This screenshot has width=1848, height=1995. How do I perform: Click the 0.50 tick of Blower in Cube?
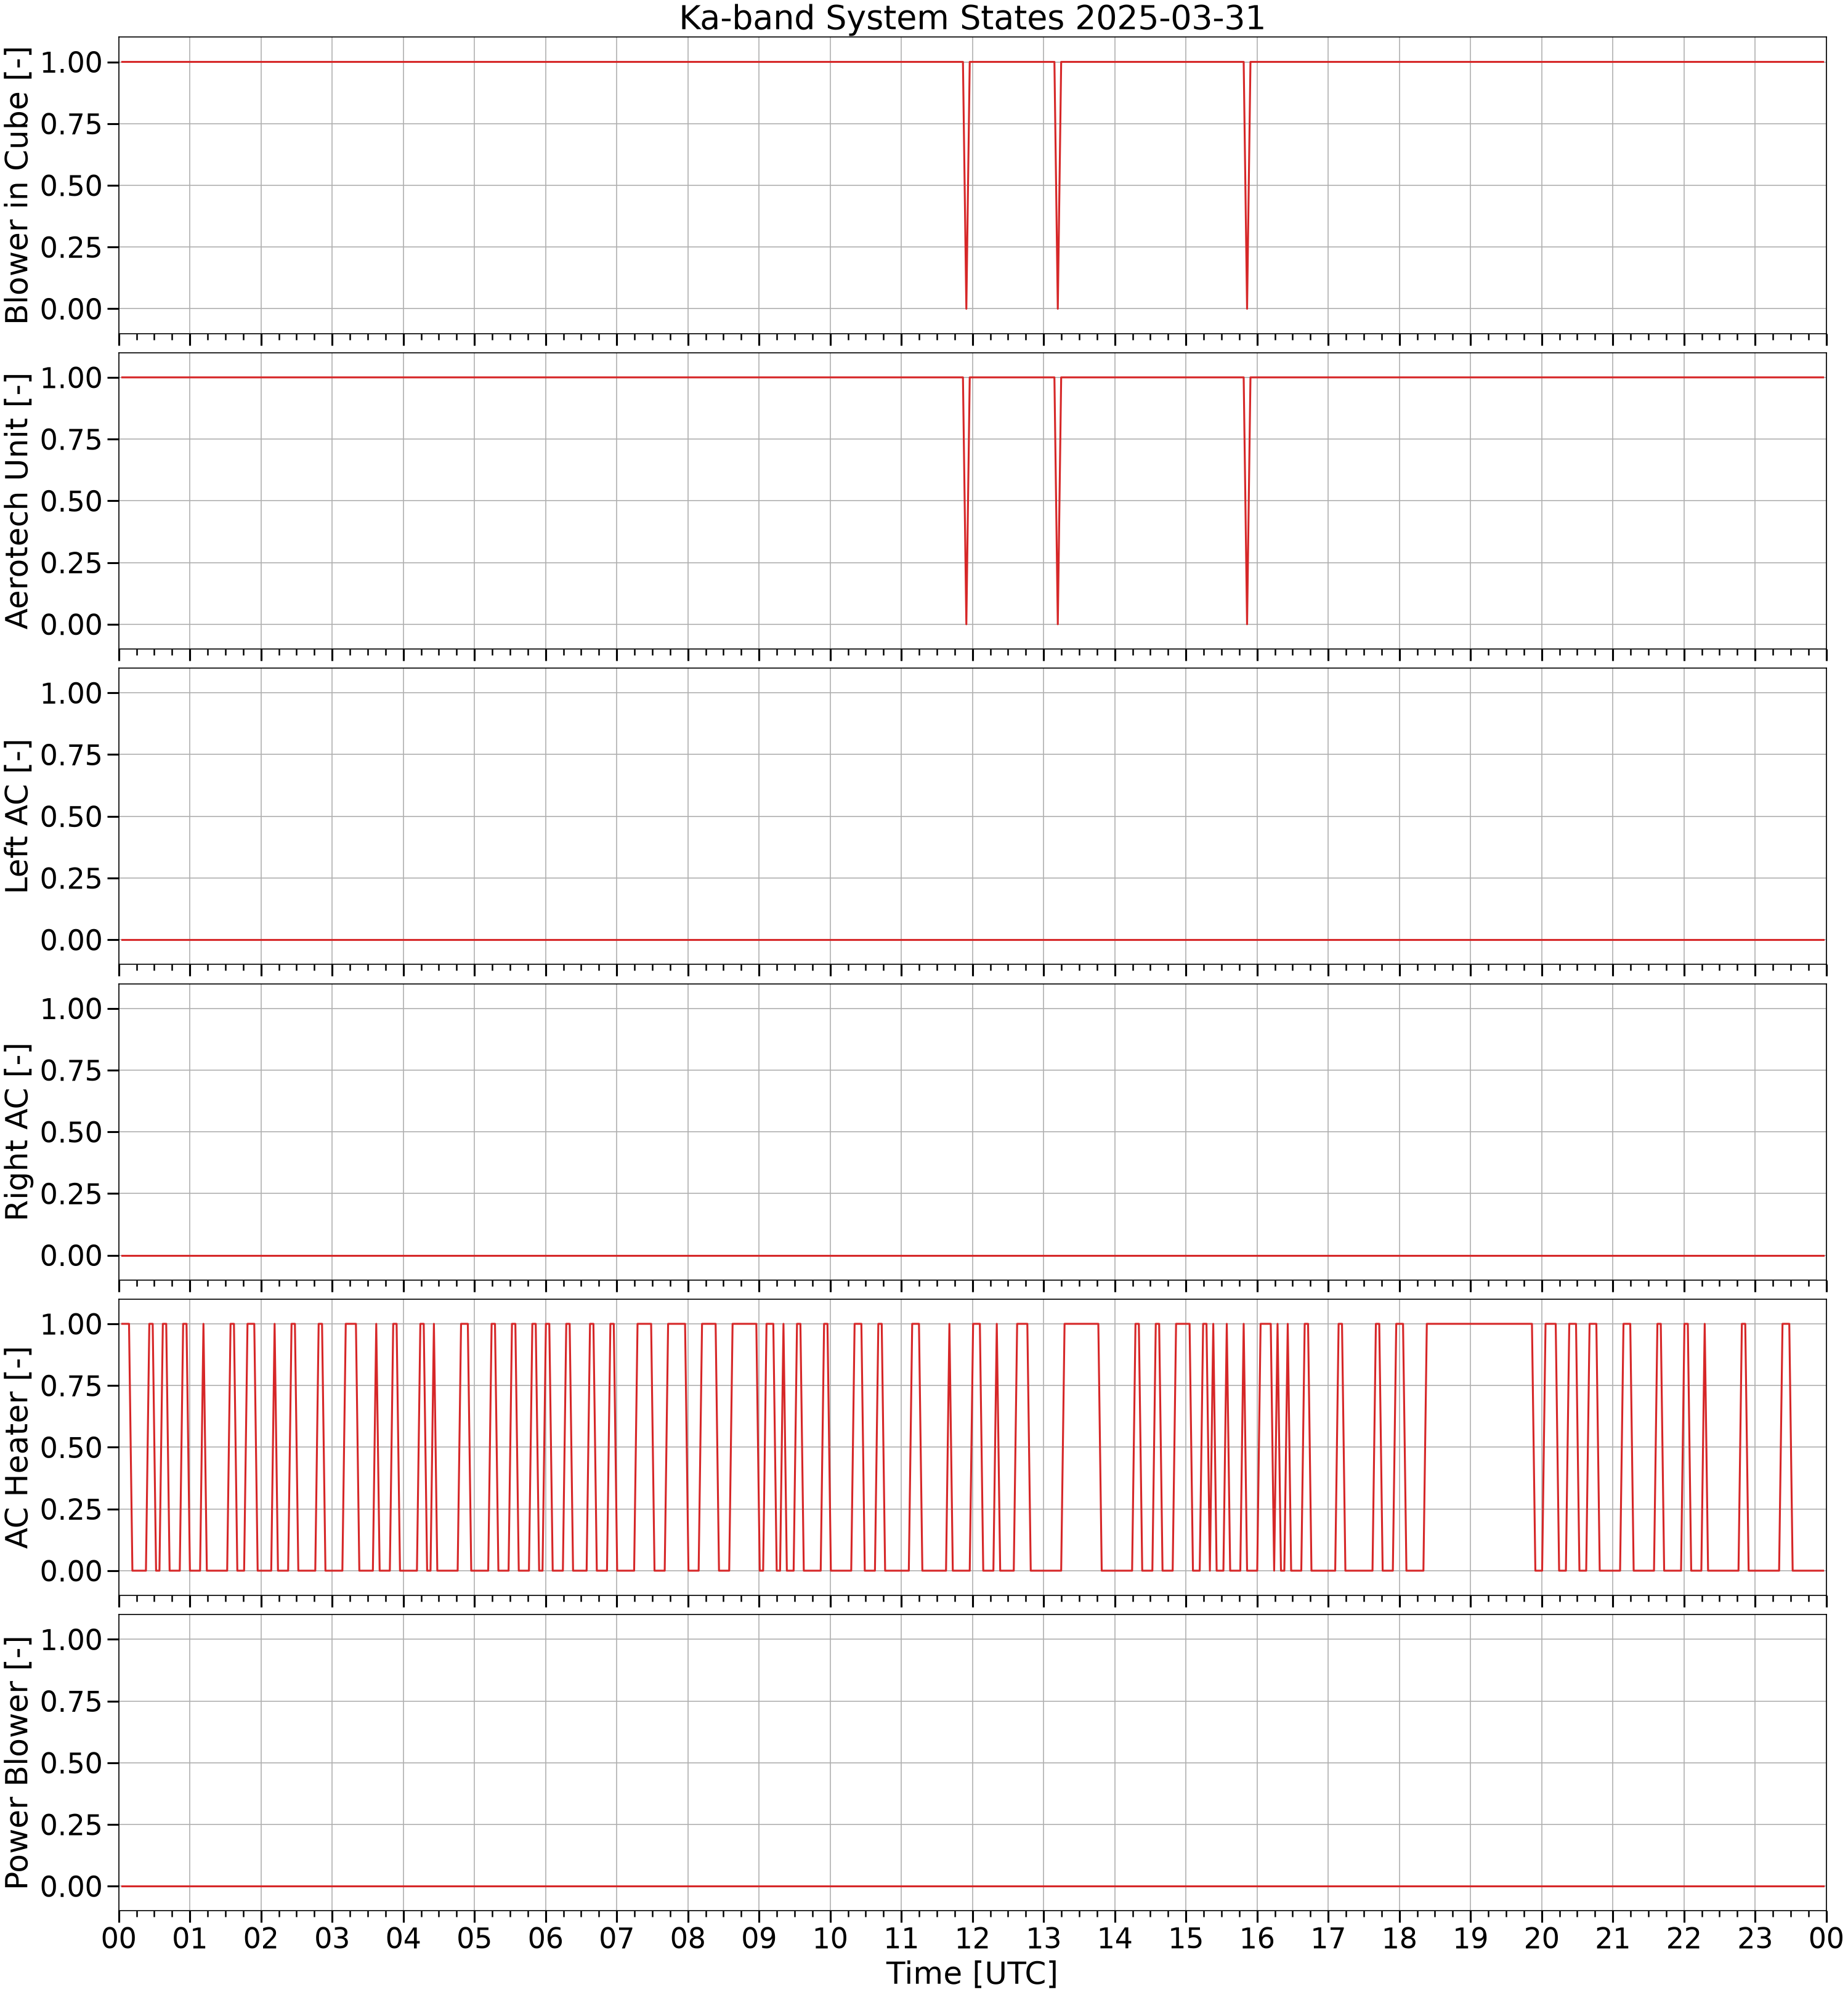click(x=71, y=186)
